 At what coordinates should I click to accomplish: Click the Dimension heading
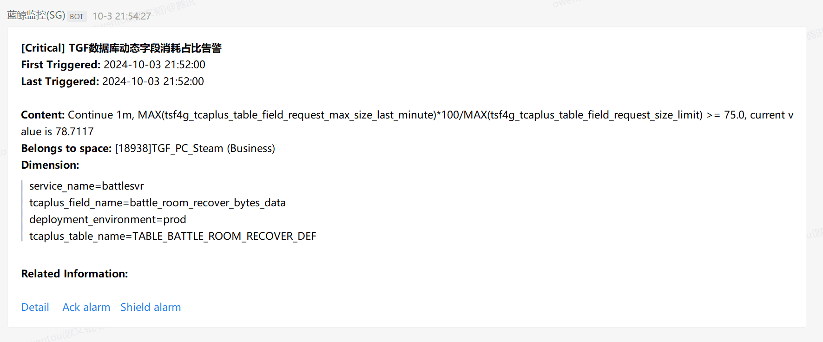click(50, 165)
